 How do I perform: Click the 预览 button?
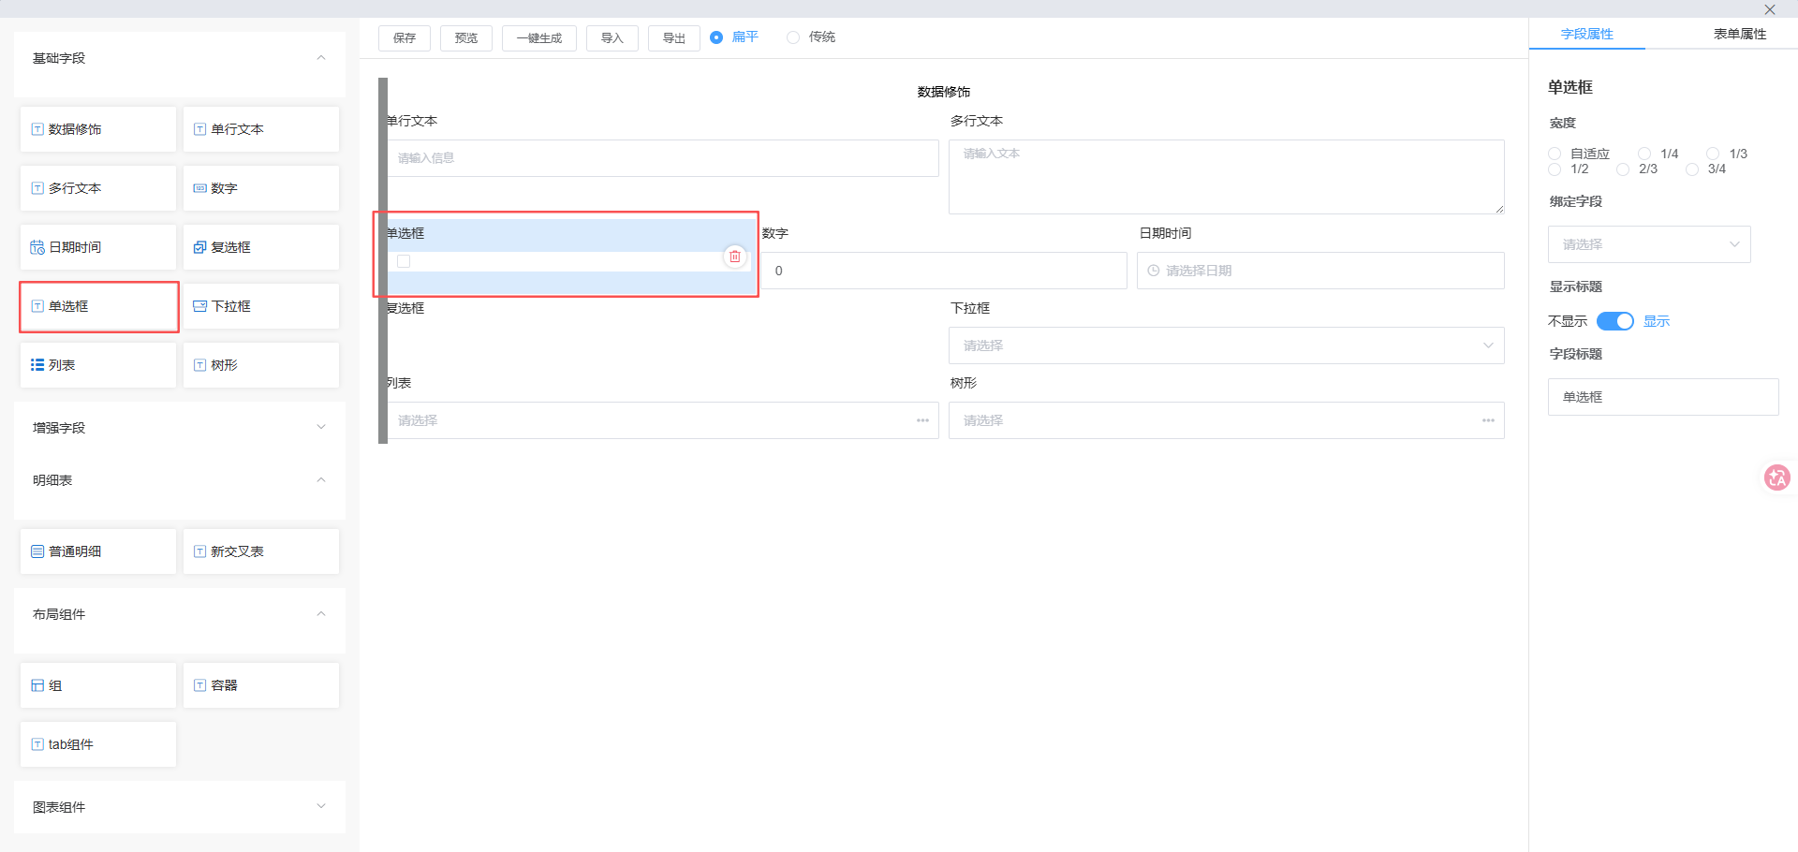click(466, 38)
